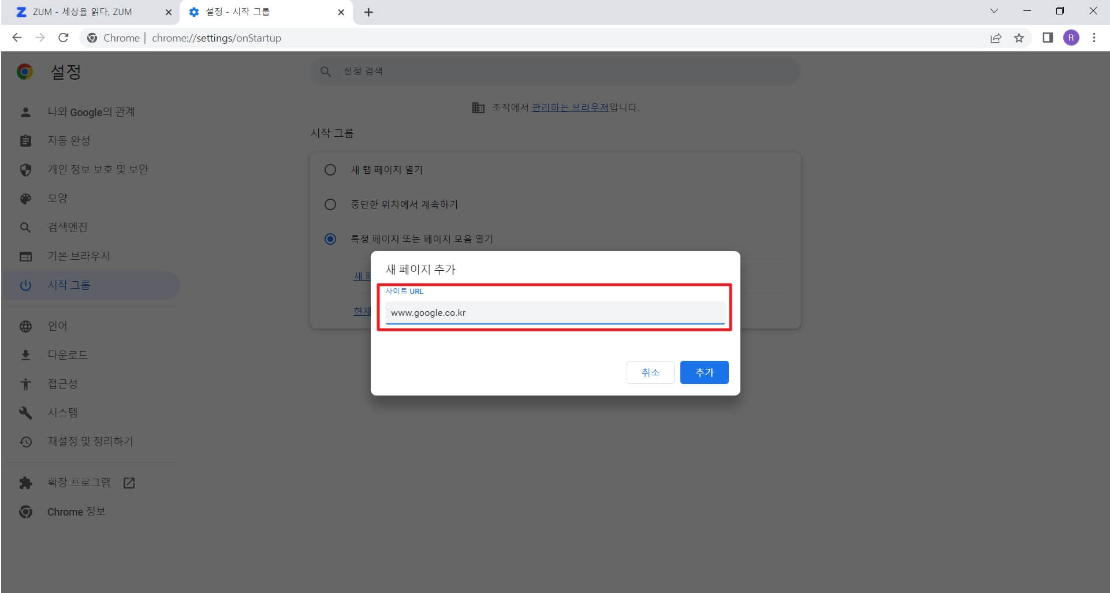Switch to the ZUM tab

[81, 12]
